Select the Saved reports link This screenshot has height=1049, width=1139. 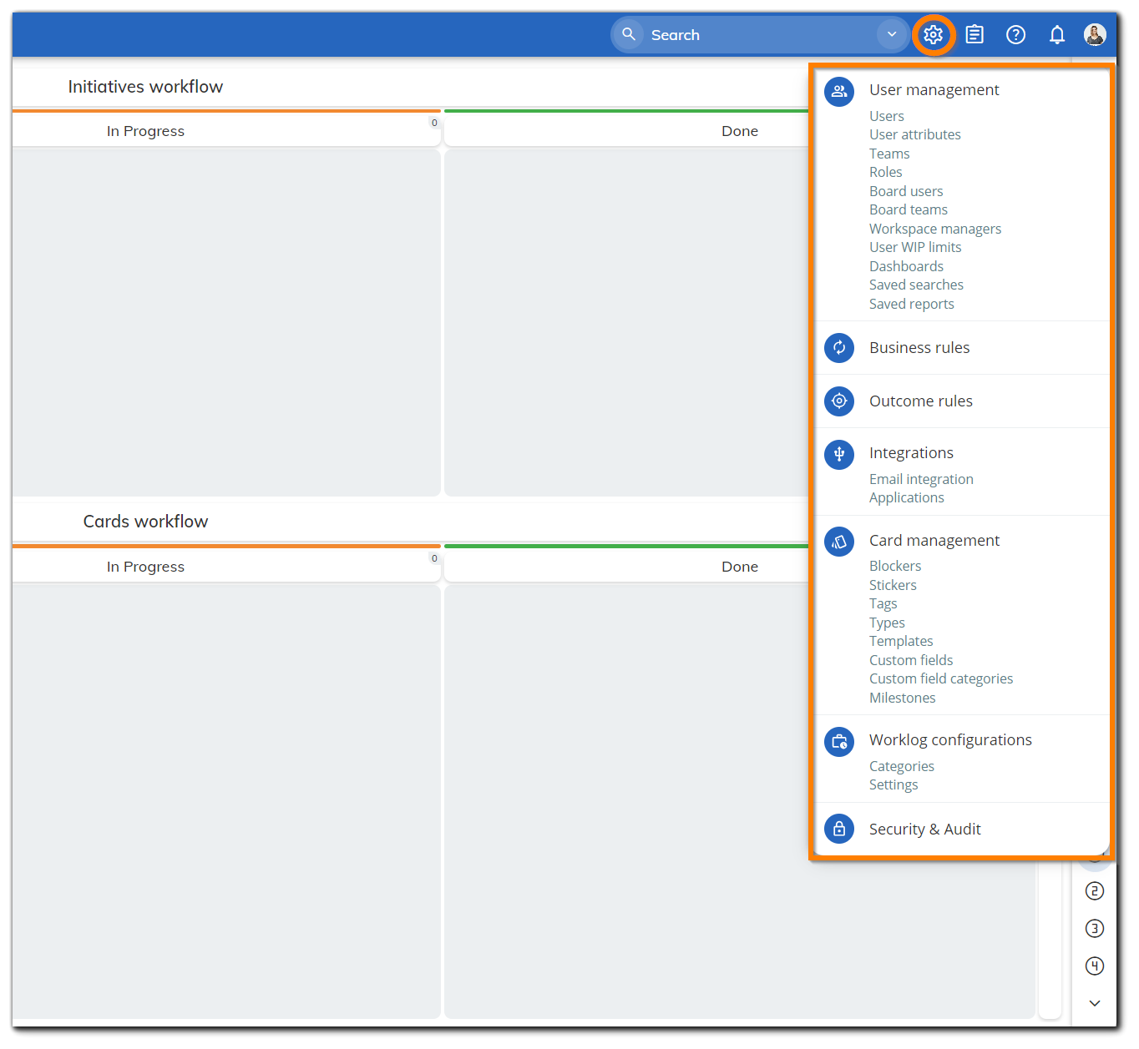click(911, 304)
